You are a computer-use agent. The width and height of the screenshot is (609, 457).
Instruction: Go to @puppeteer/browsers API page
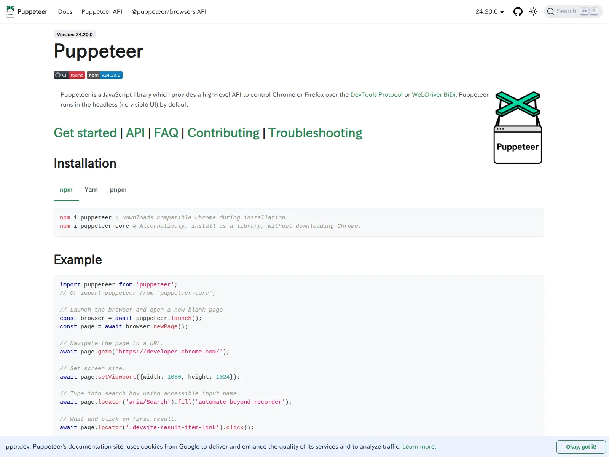pyautogui.click(x=169, y=11)
